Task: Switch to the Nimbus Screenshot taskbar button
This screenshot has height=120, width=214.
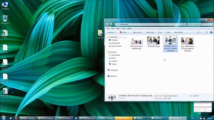Action: pos(46,118)
